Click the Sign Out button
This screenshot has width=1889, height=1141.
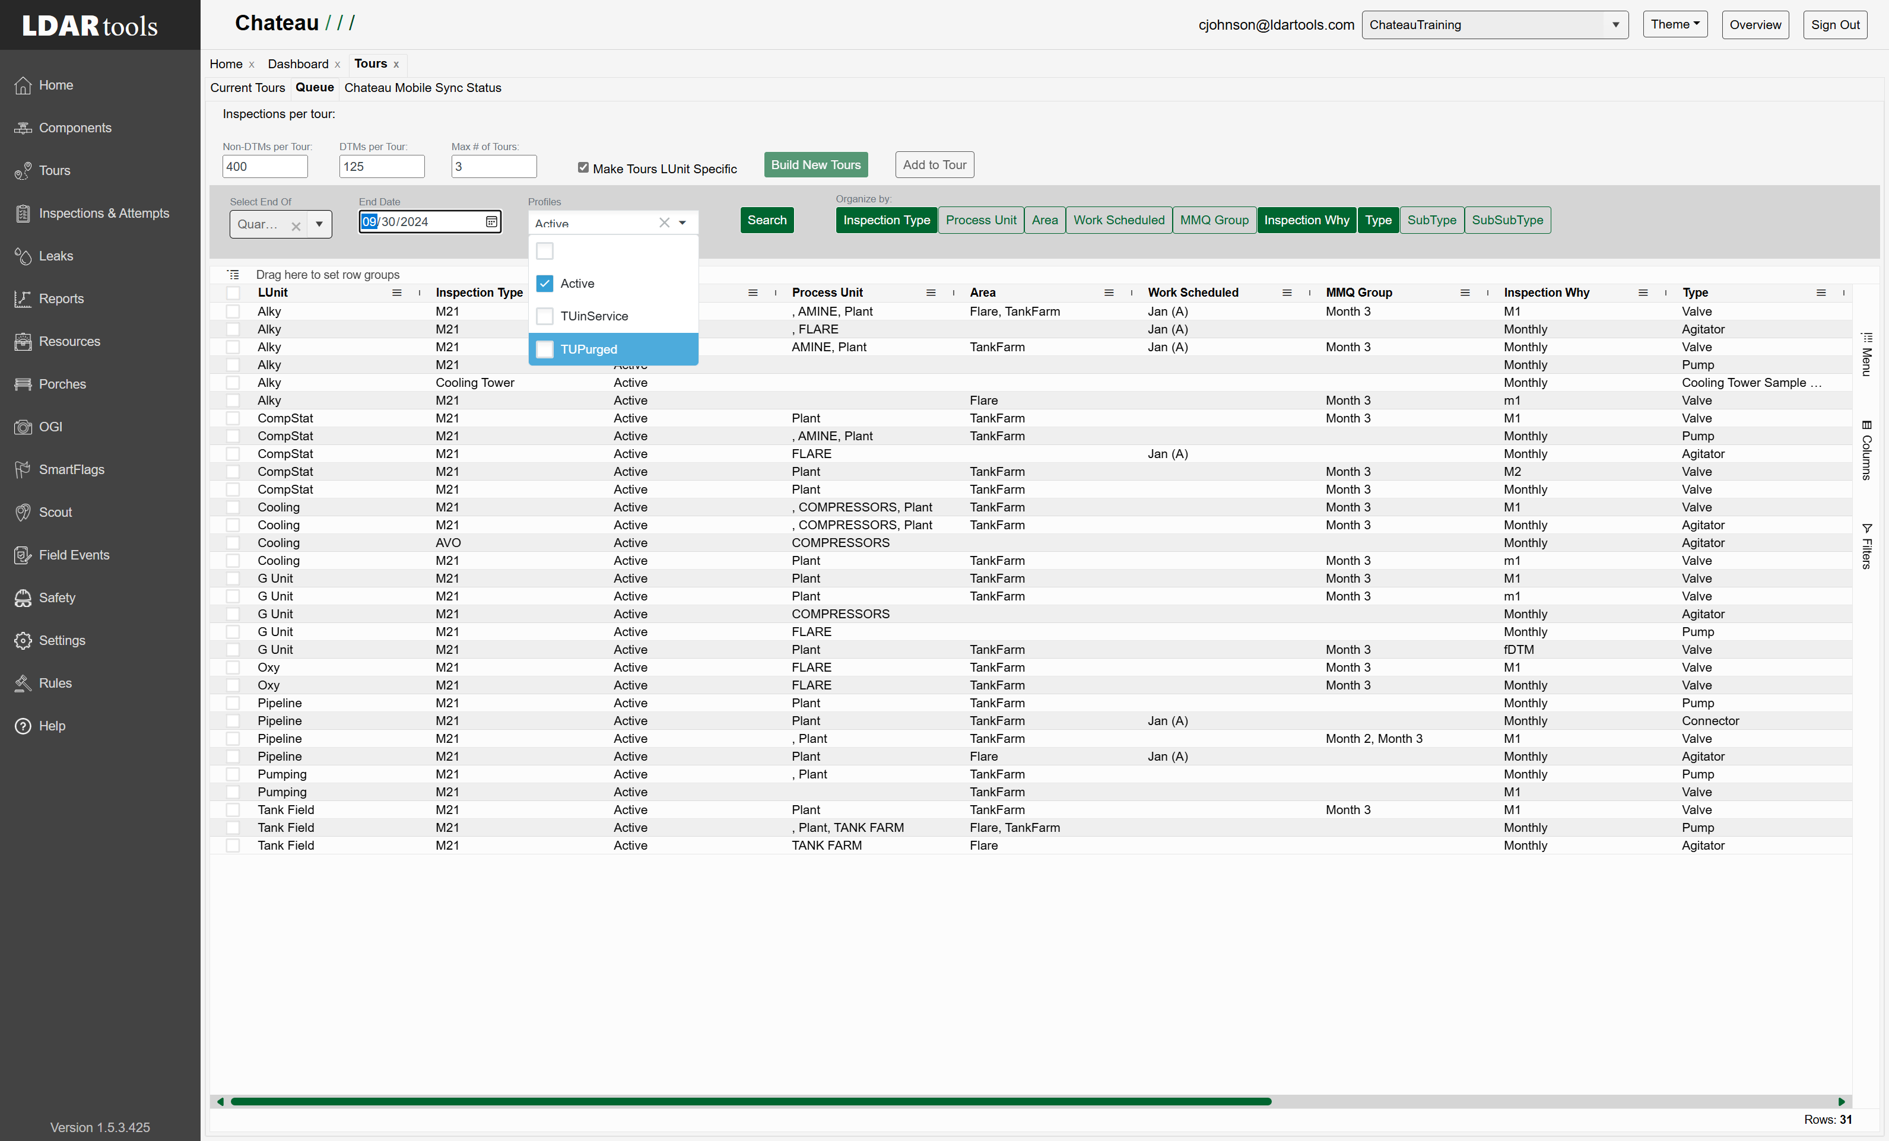1834,24
